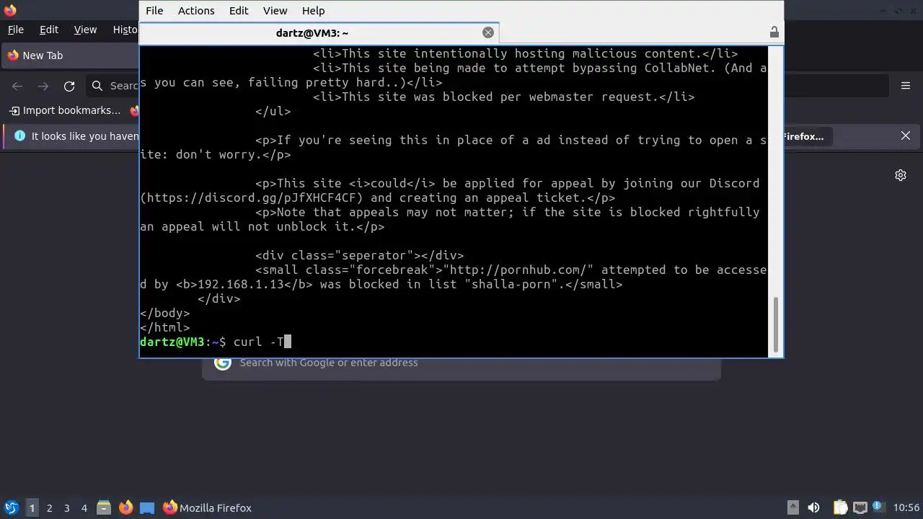Click the terminal vertical scrollbar

pyautogui.click(x=776, y=323)
